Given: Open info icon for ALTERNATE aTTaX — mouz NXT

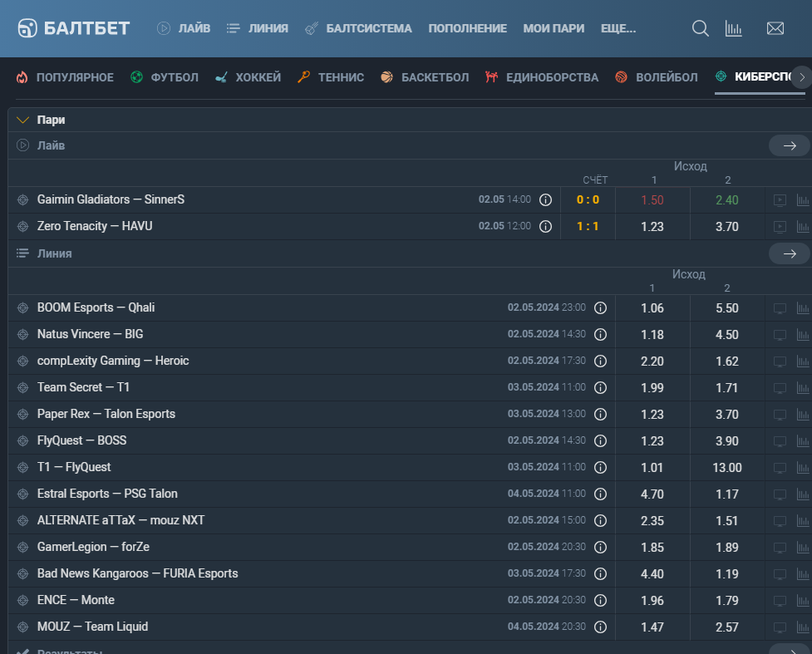Looking at the screenshot, I should coord(600,520).
